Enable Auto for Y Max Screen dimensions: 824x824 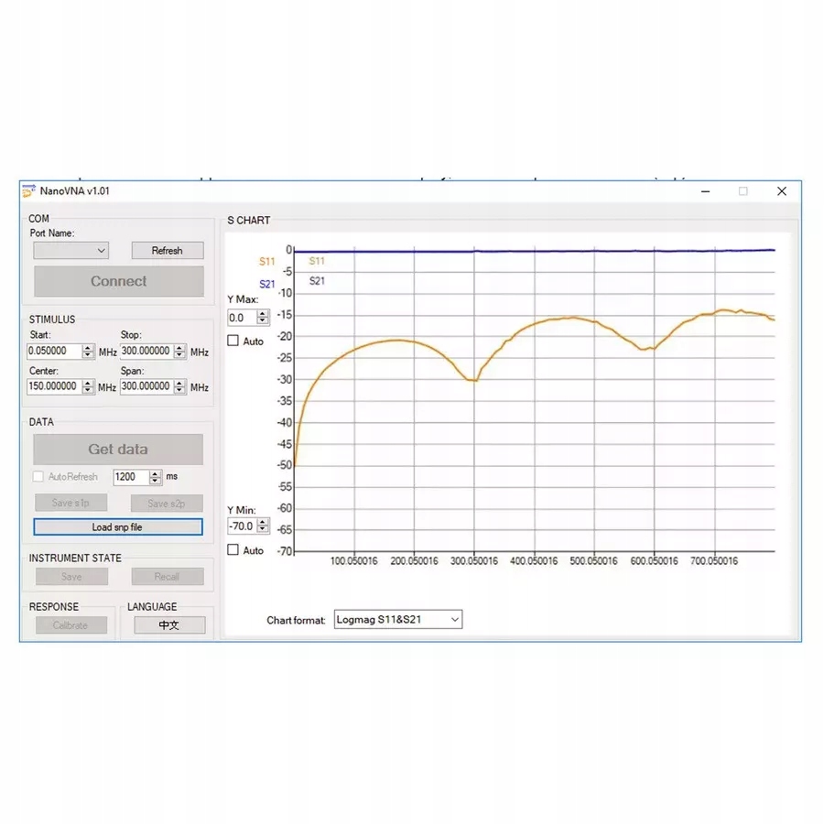point(233,341)
